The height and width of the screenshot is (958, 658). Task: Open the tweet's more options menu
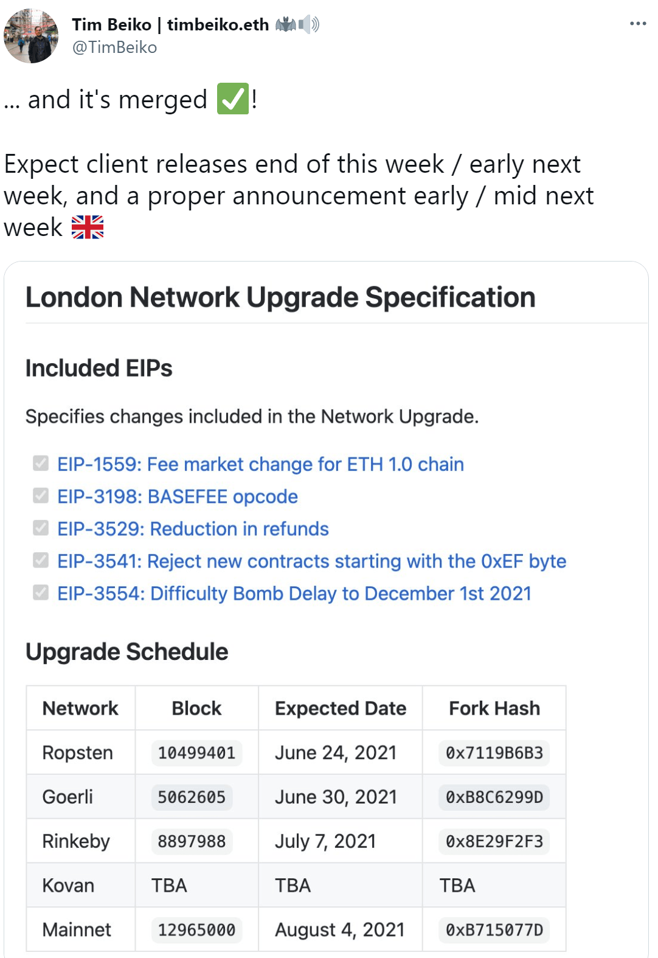(638, 24)
